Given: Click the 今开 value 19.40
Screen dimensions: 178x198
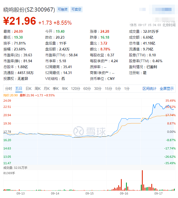Looking at the screenshot, I should click(60, 31).
